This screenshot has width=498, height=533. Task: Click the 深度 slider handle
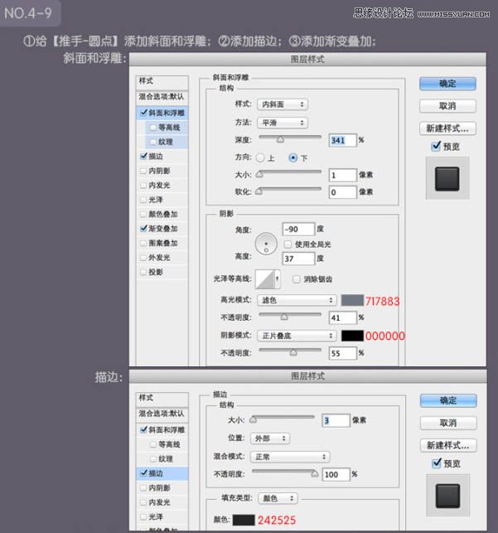(x=280, y=139)
